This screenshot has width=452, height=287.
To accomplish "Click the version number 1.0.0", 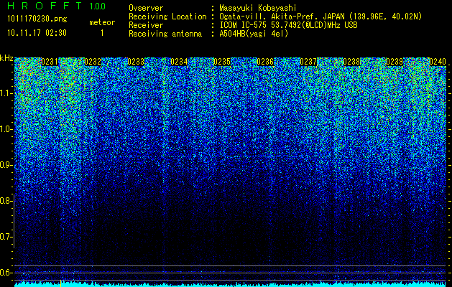I will 98,6.
